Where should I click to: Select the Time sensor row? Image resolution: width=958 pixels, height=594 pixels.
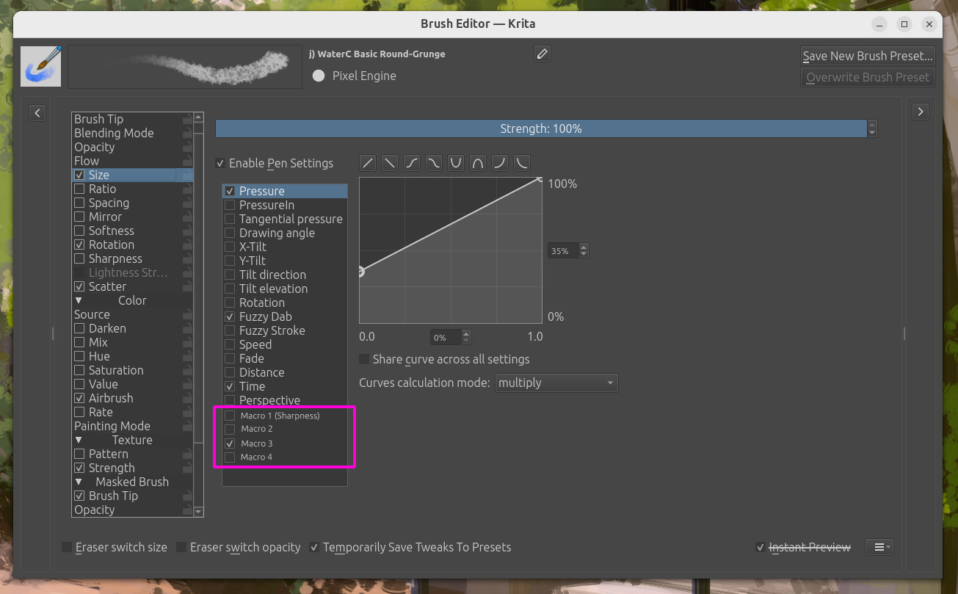(x=285, y=386)
